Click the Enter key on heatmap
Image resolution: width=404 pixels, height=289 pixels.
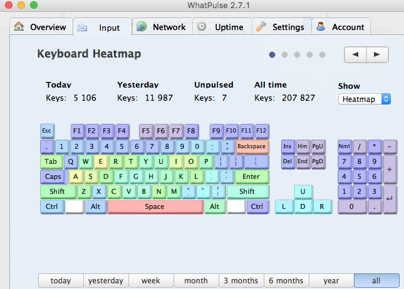coord(252,176)
